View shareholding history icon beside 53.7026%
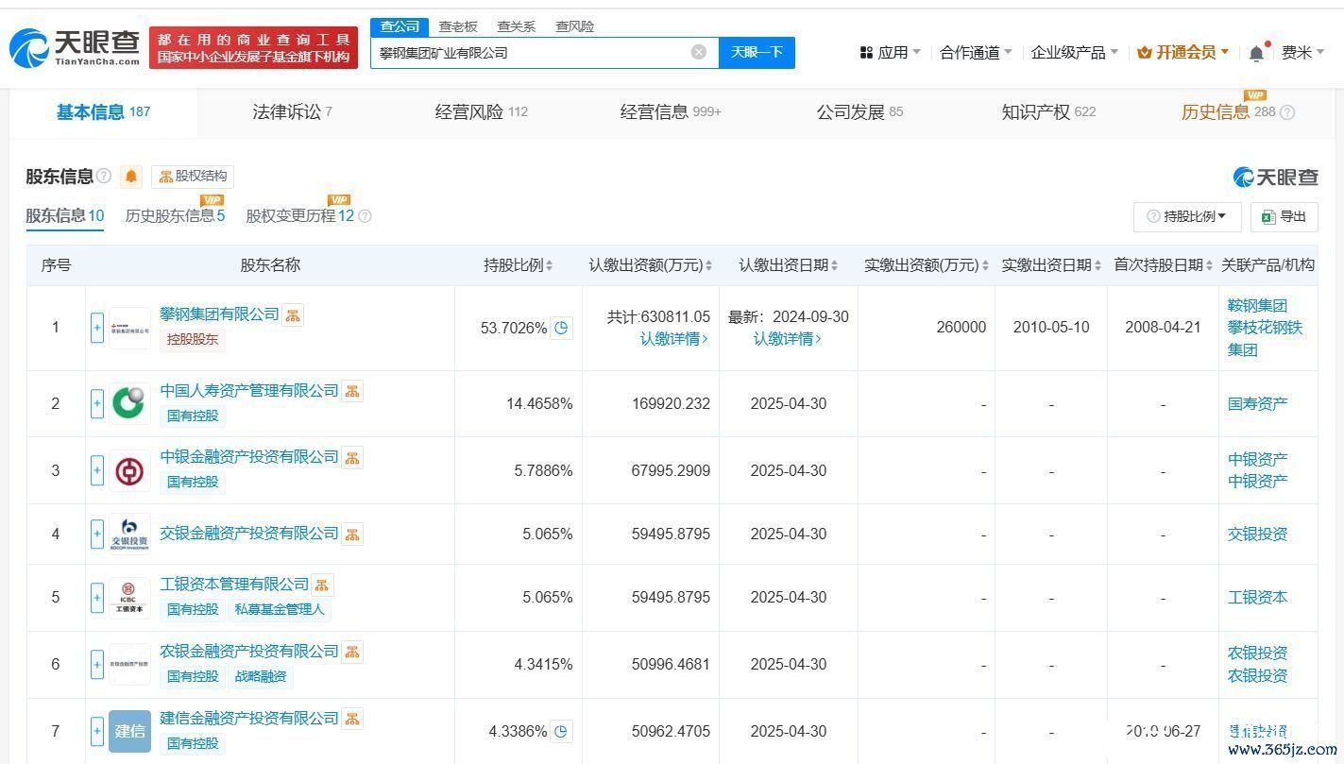This screenshot has height=764, width=1344. pos(561,328)
